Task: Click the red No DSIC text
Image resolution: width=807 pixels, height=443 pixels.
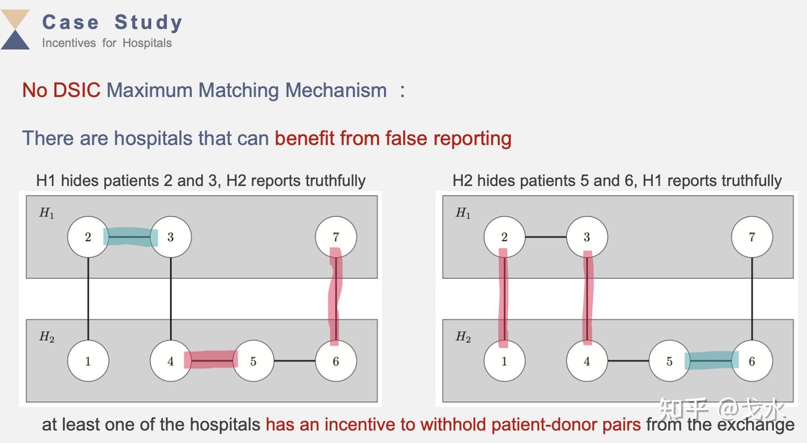Action: point(61,90)
